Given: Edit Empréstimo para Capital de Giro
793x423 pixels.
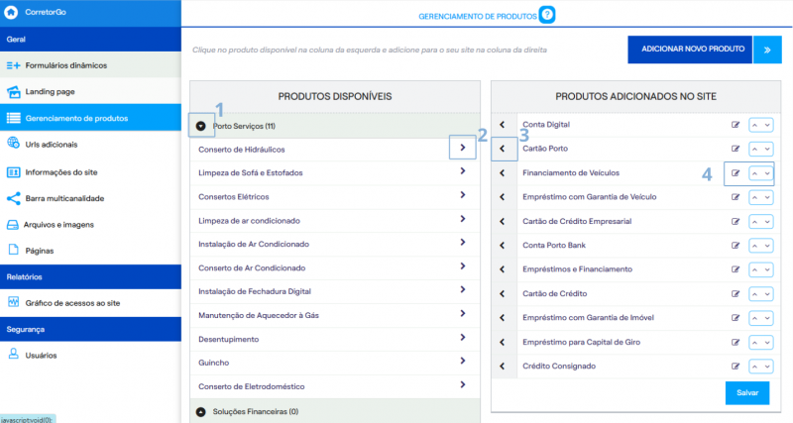Looking at the screenshot, I should point(736,342).
